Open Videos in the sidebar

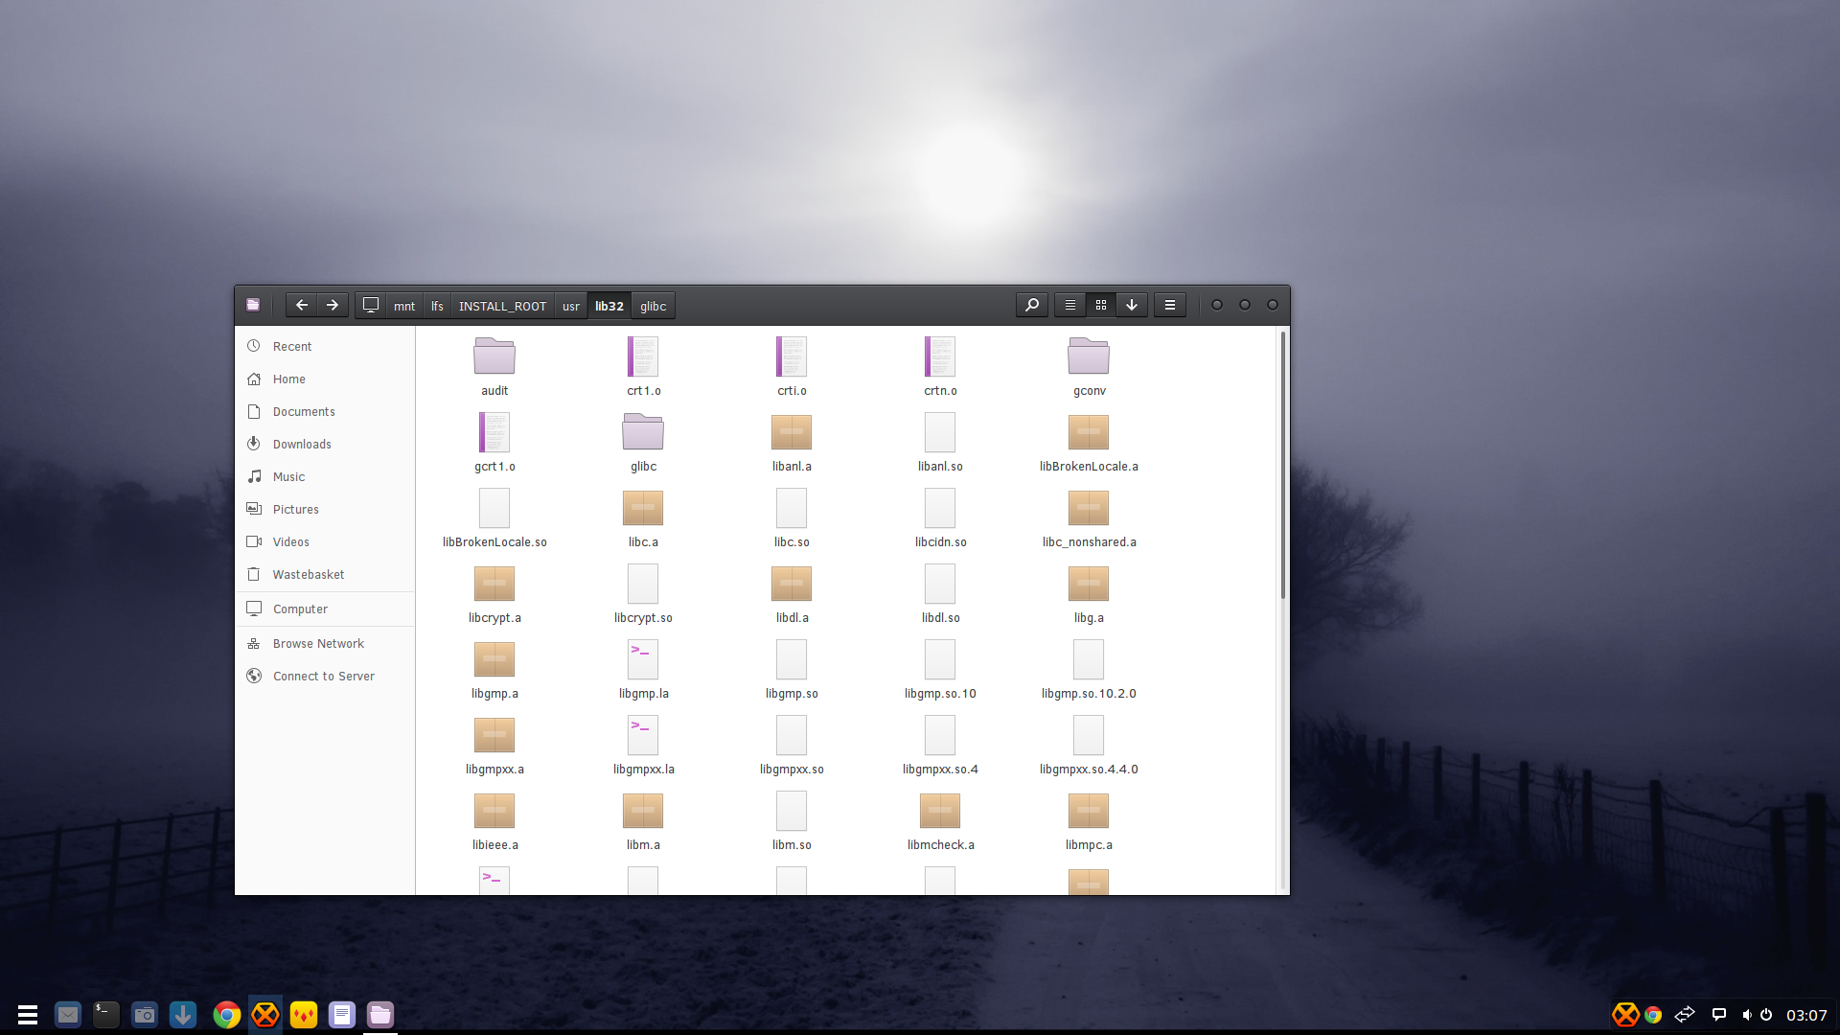pos(325,542)
